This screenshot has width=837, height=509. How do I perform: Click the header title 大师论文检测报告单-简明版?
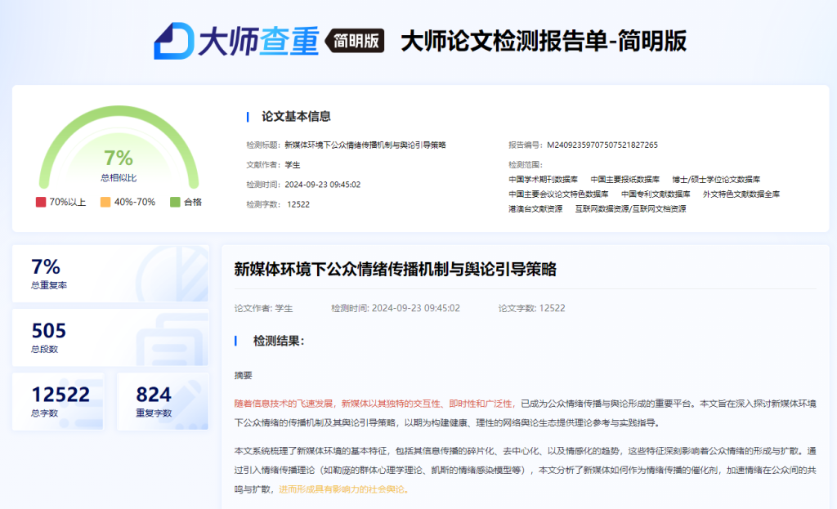tap(543, 41)
